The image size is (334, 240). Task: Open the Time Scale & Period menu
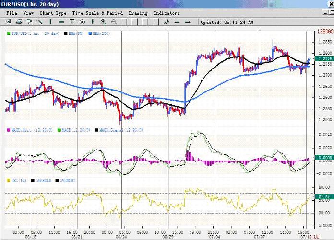(x=97, y=13)
